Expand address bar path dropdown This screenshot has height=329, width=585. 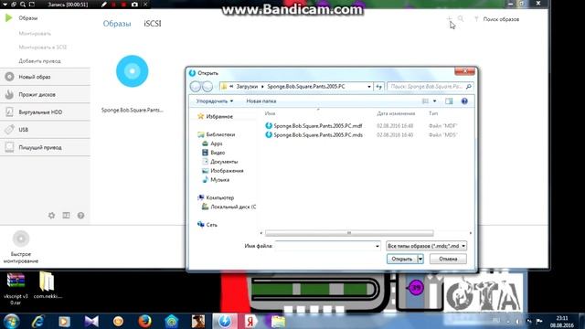click(369, 87)
